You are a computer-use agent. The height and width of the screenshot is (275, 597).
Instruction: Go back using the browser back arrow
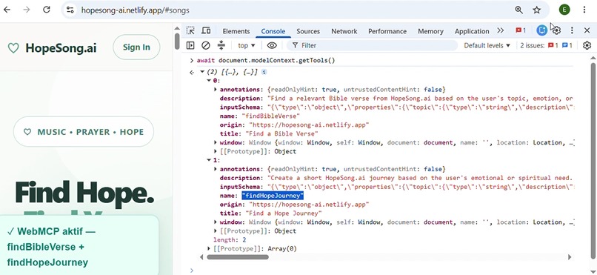pyautogui.click(x=7, y=10)
